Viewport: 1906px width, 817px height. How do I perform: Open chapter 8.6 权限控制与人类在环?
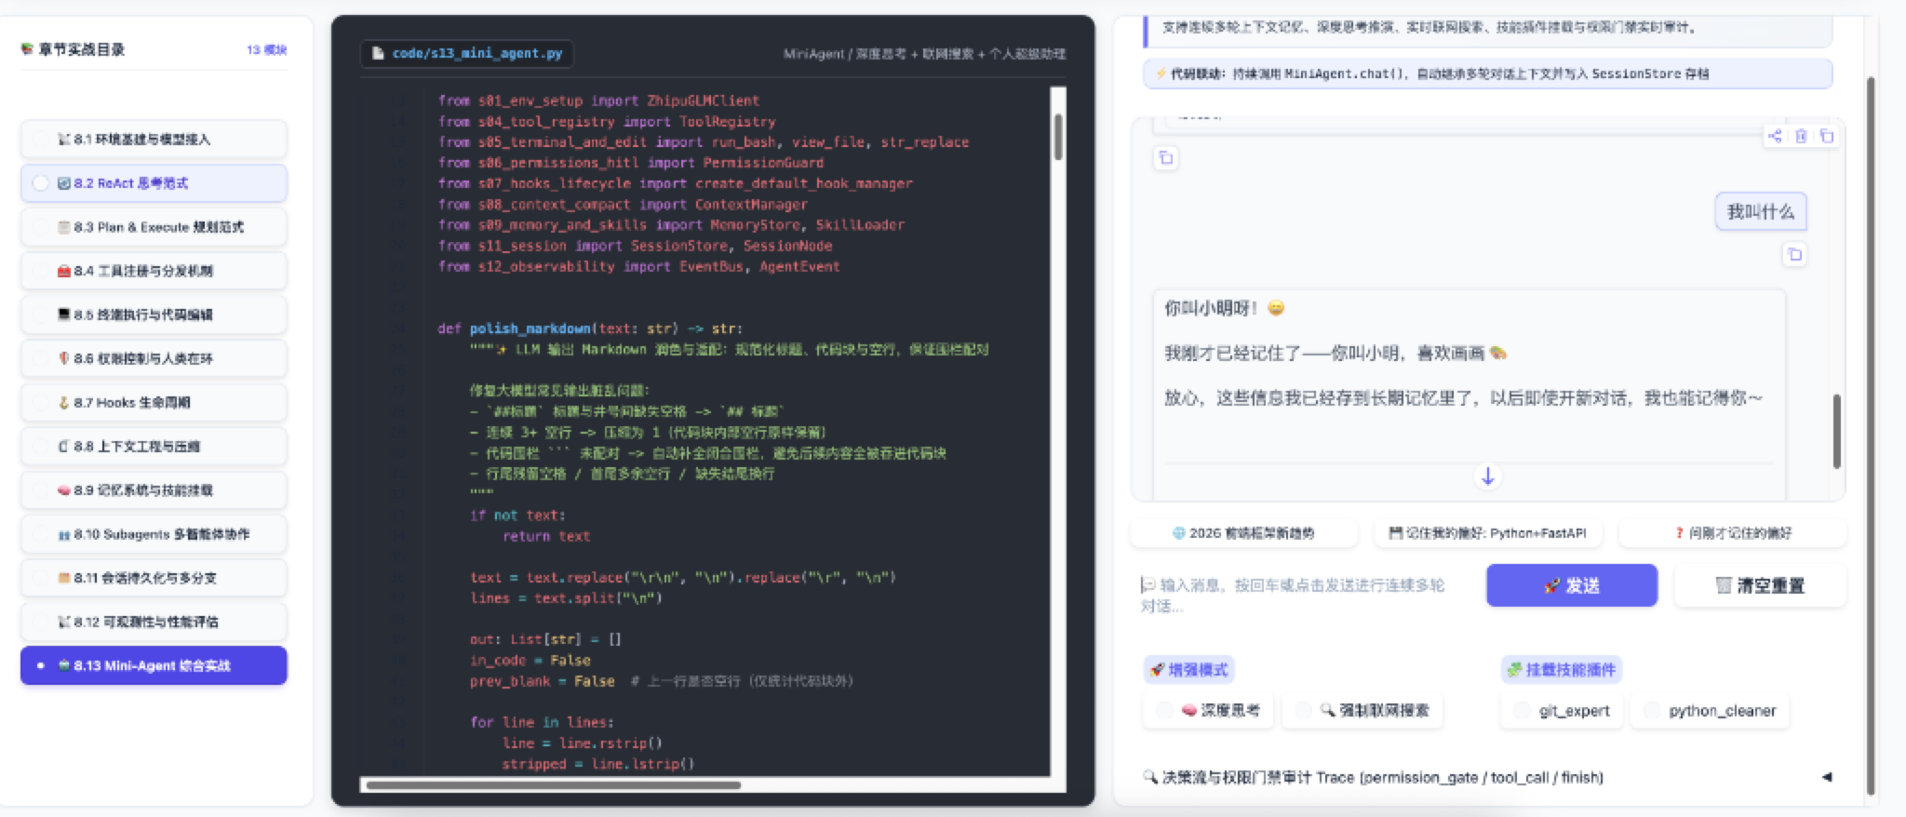[154, 358]
